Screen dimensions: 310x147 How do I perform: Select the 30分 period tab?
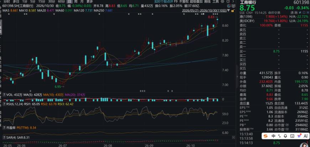pyautogui.click(x=52, y=1)
